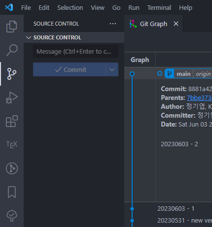The image size is (212, 227).
Task: Select Source Control icon in activity bar
Action: pos(12,74)
